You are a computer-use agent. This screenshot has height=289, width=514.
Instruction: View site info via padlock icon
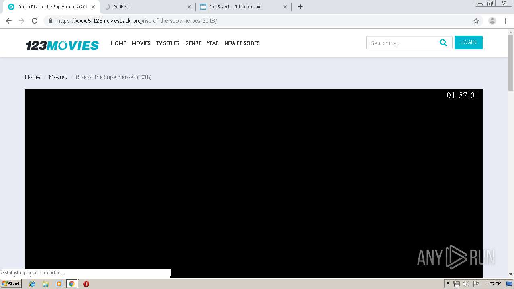pos(51,21)
